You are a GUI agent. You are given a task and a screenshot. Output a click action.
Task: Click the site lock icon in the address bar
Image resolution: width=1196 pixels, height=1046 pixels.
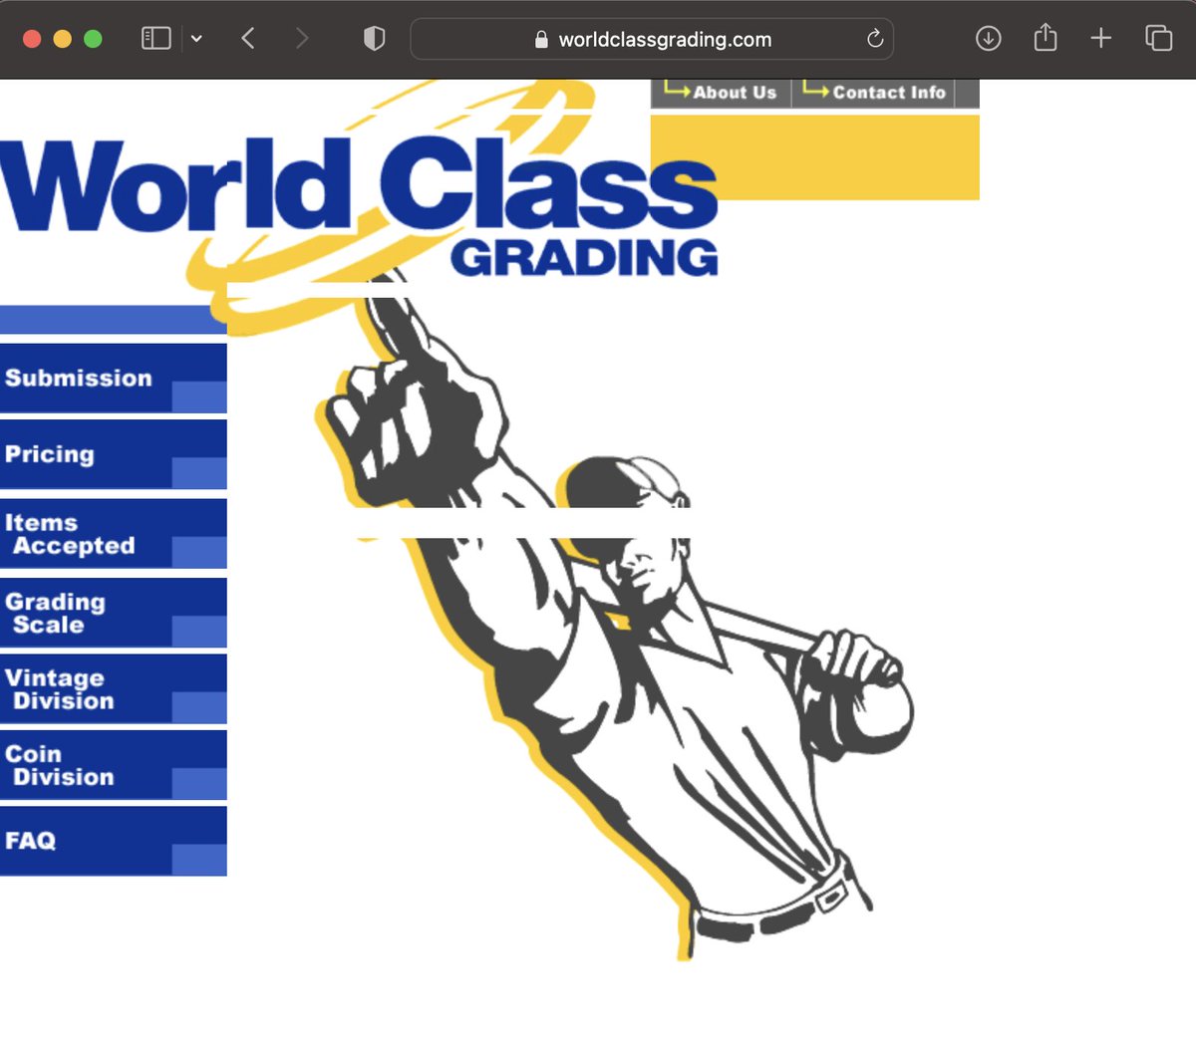541,40
